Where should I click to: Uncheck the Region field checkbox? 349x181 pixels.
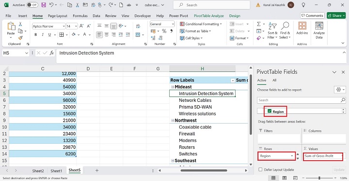[x=270, y=111]
